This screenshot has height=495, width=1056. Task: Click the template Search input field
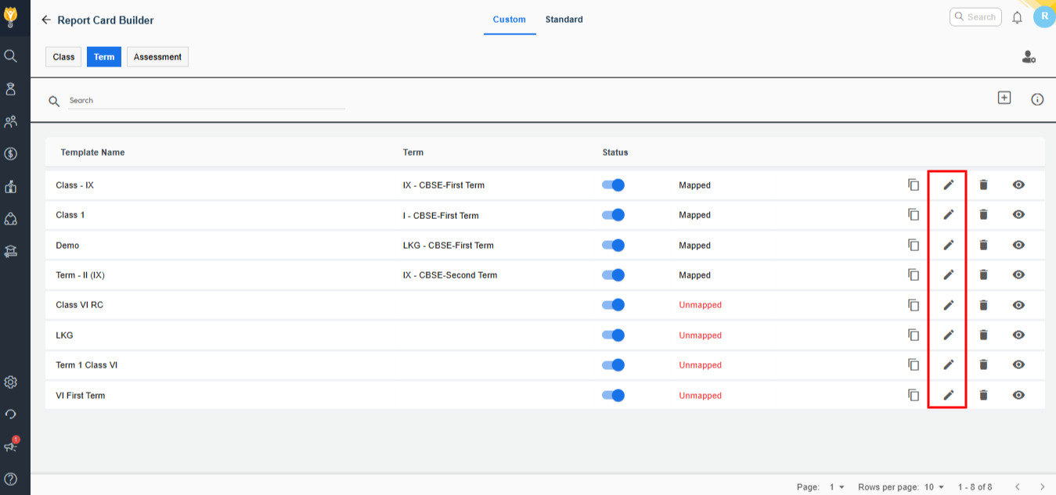pyautogui.click(x=206, y=101)
